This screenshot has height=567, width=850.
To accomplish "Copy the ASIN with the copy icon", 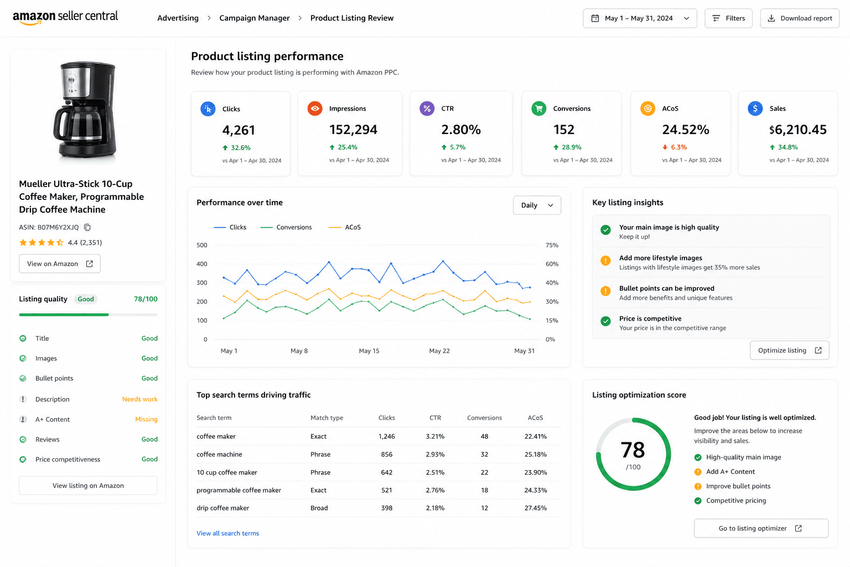I will pyautogui.click(x=87, y=227).
